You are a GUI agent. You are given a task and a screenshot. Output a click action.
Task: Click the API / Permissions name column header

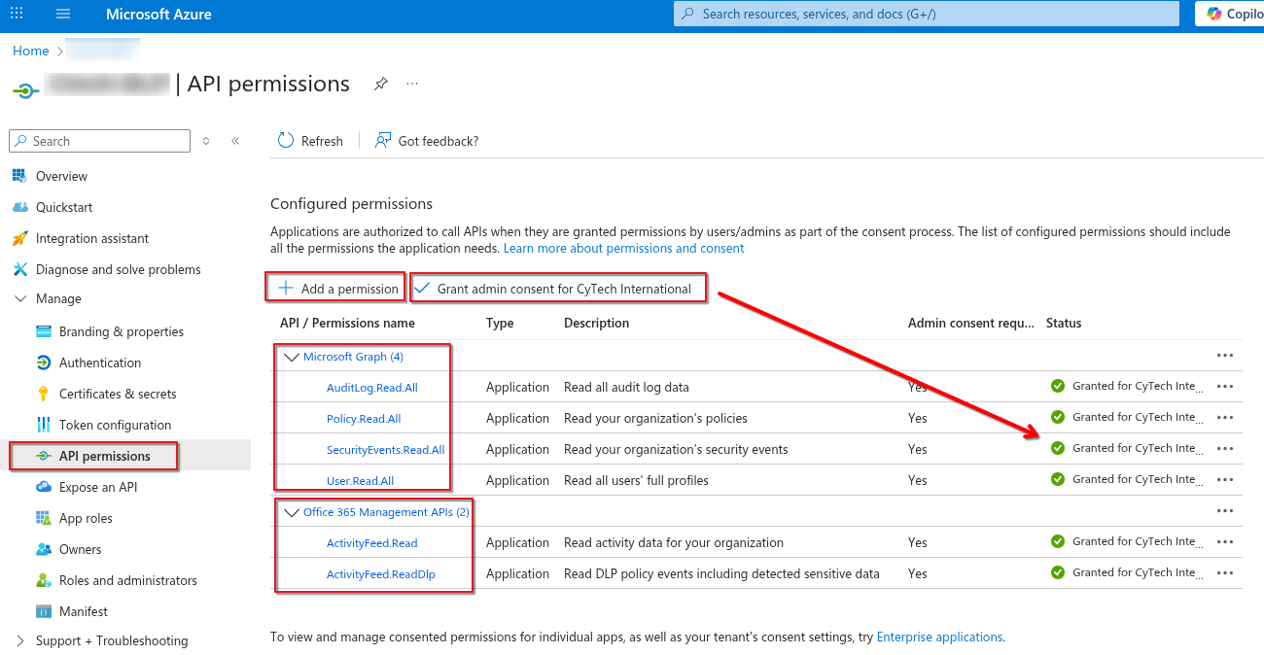coord(347,323)
